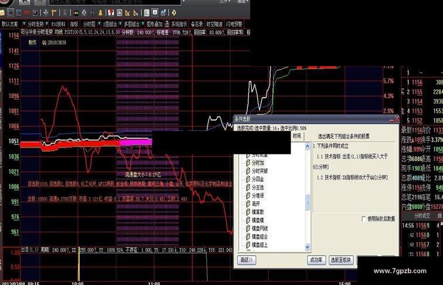This screenshot has width=443, height=285.
Task: Click the white diamond exclamation toolbar icon
Action: (x=84, y=13)
